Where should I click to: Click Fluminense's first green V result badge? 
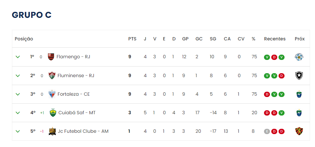pos(267,76)
